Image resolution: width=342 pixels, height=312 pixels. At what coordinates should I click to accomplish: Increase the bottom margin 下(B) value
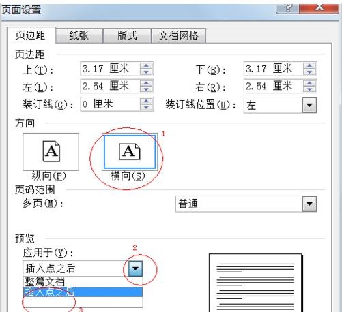point(309,65)
